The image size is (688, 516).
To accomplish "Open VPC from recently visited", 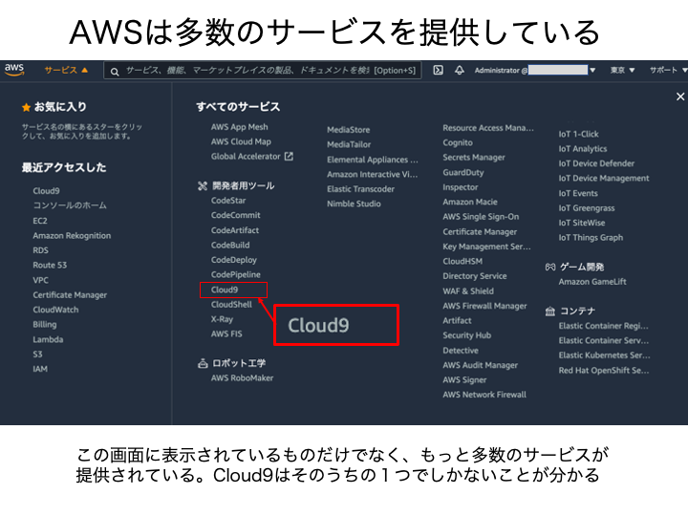I will tap(40, 280).
